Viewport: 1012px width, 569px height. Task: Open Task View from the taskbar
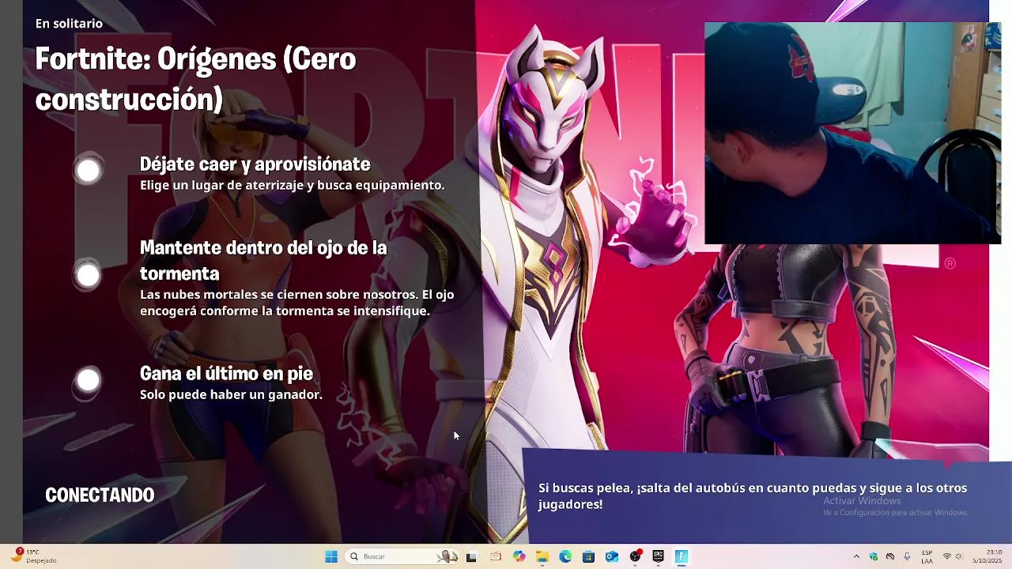pyautogui.click(x=472, y=556)
